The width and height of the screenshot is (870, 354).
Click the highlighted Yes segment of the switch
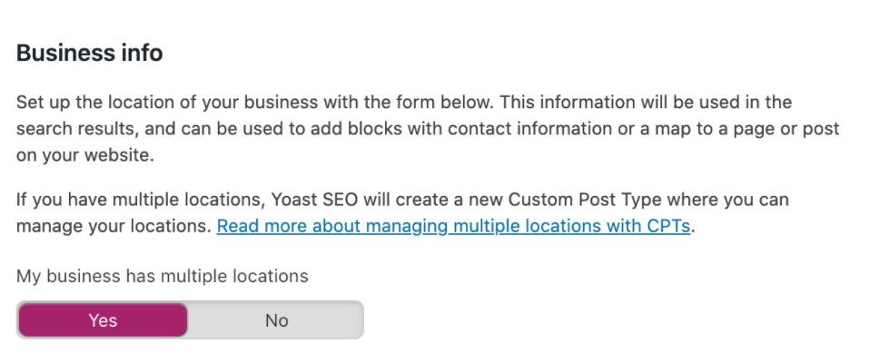tap(104, 320)
